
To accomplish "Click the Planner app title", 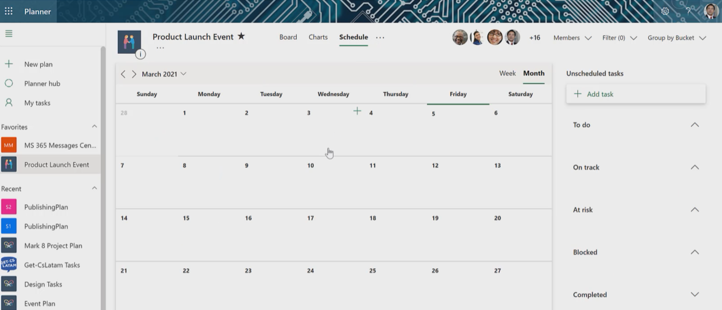I will [x=37, y=11].
